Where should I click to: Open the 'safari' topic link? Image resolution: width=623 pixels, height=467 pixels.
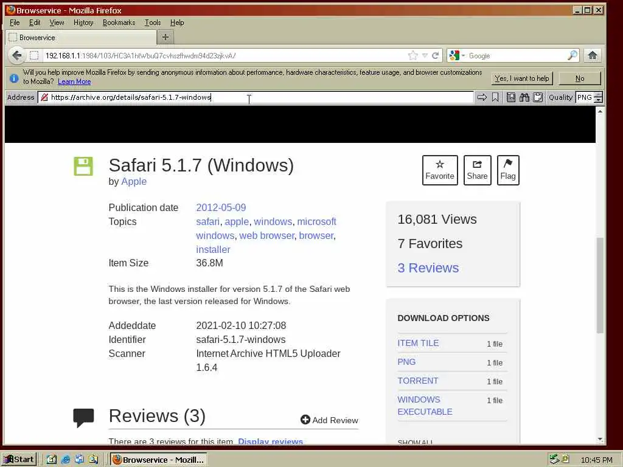(x=208, y=221)
